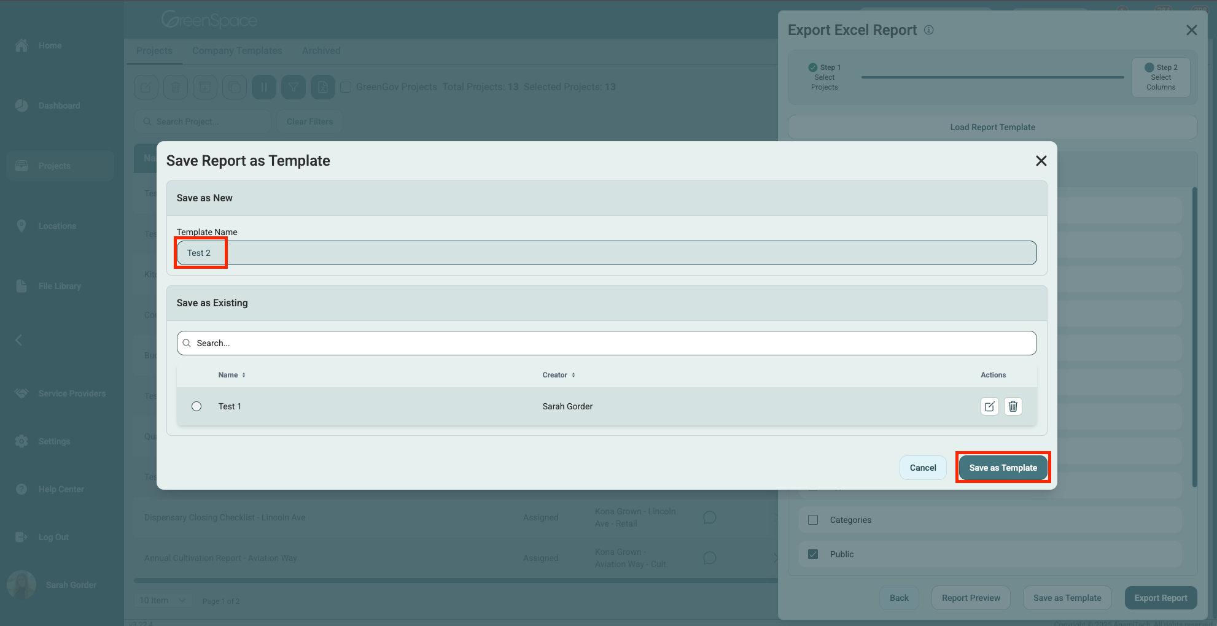Click the Save as Template button in dialog
Viewport: 1217px width, 626px height.
(x=1003, y=468)
